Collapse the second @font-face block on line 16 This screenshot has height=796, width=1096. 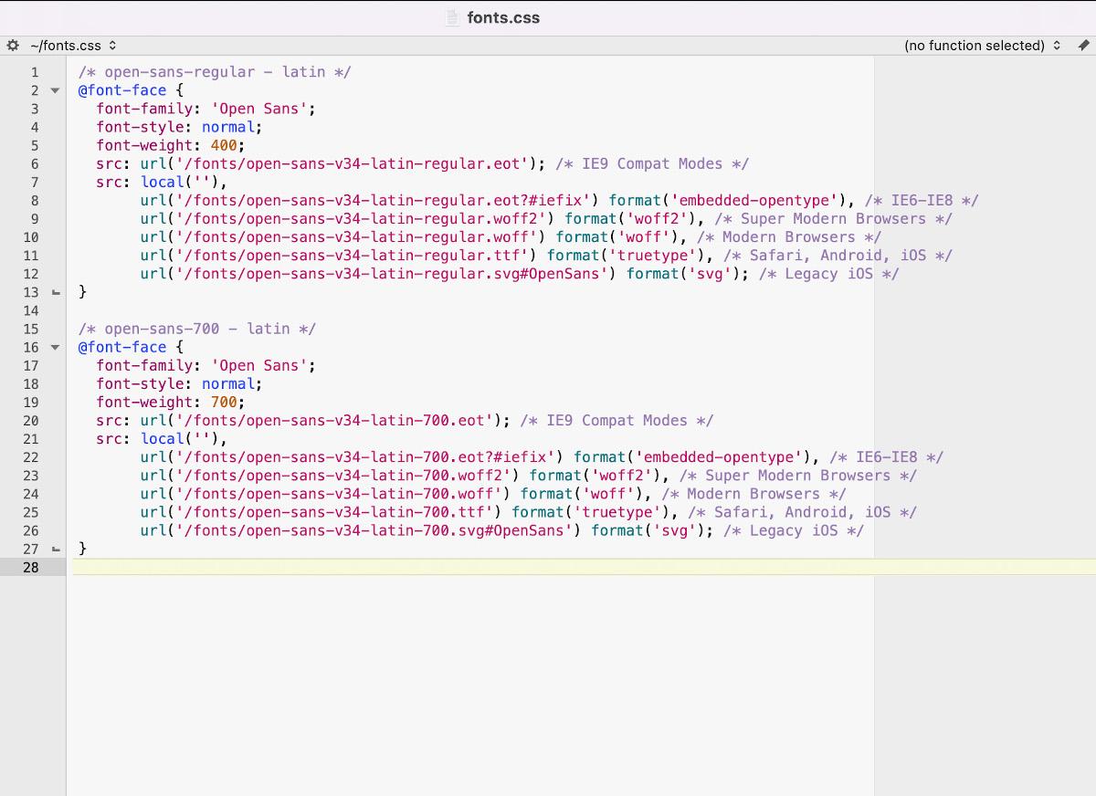coord(55,347)
